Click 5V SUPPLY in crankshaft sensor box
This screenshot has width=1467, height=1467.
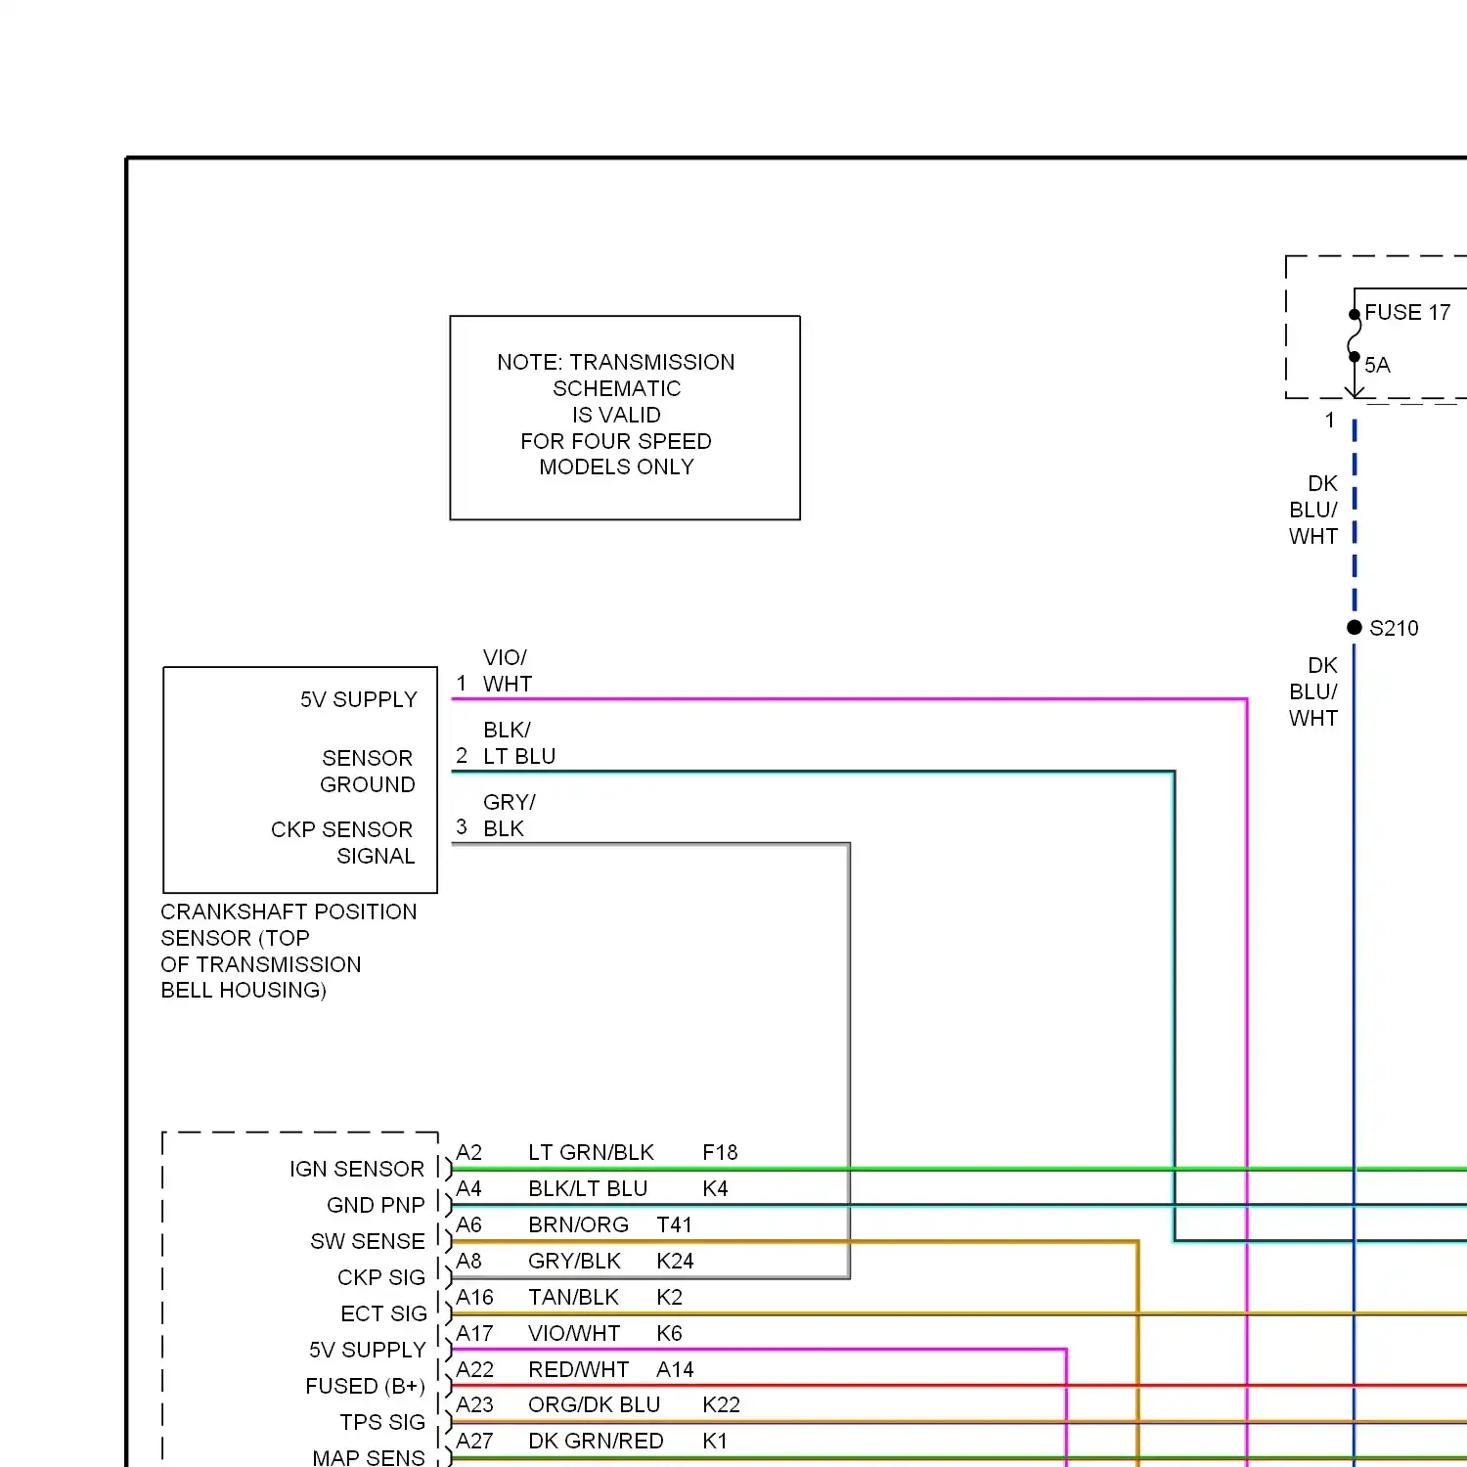(359, 699)
